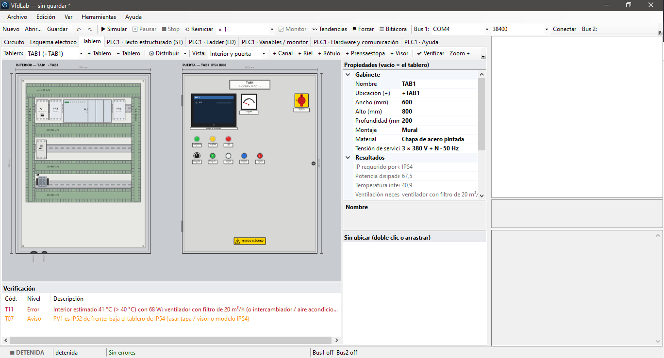This screenshot has height=358, width=664.
Task: Select the yellow pilot lamp on door
Action: (x=212, y=139)
